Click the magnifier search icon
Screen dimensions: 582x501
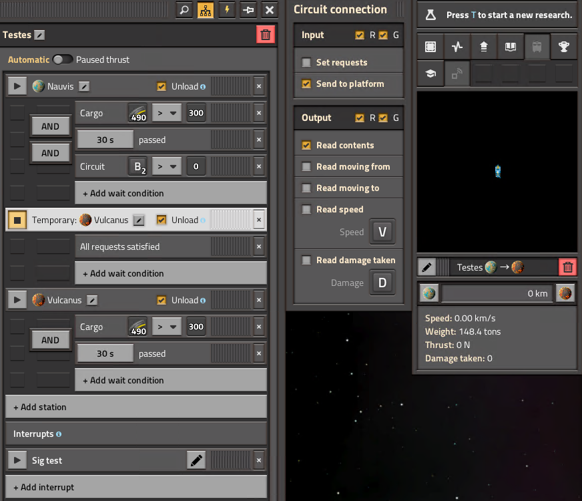click(184, 9)
